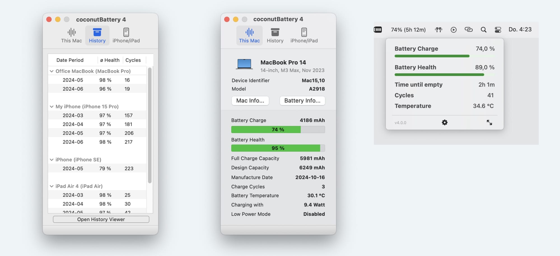The image size is (560, 256).
Task: Click the 74 % Battery Charge bar
Action: tap(278, 129)
